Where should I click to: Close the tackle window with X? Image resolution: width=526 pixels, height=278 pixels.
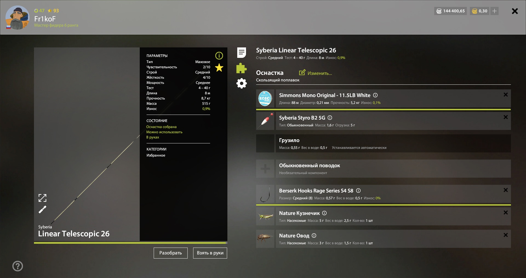(515, 11)
